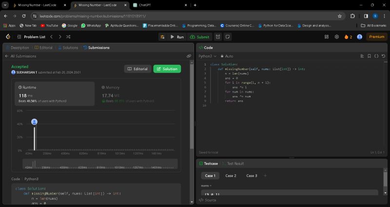Run the code
This screenshot has width=390, height=207.
click(177, 37)
